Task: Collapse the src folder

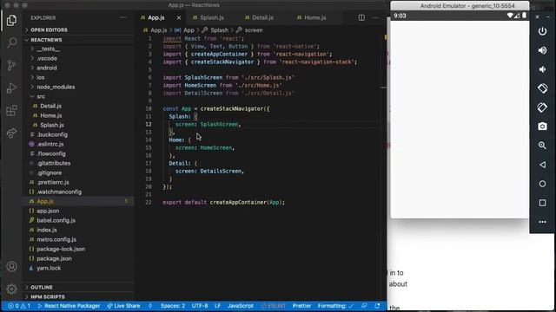Action: pyautogui.click(x=41, y=96)
